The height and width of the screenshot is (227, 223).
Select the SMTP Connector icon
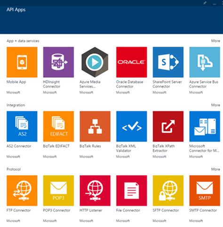205,191
